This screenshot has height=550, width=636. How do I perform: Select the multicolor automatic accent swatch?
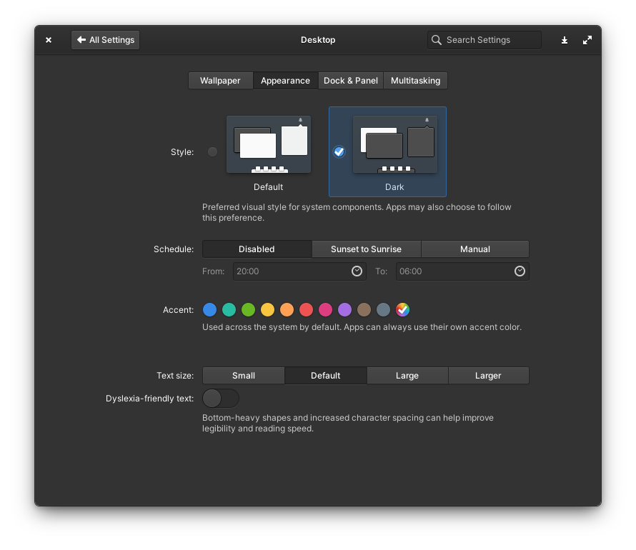(402, 309)
